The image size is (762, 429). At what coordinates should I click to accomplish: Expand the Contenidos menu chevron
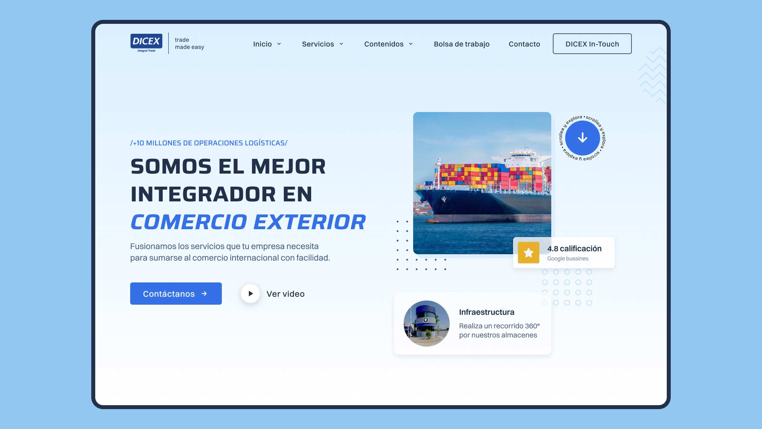[x=411, y=44]
